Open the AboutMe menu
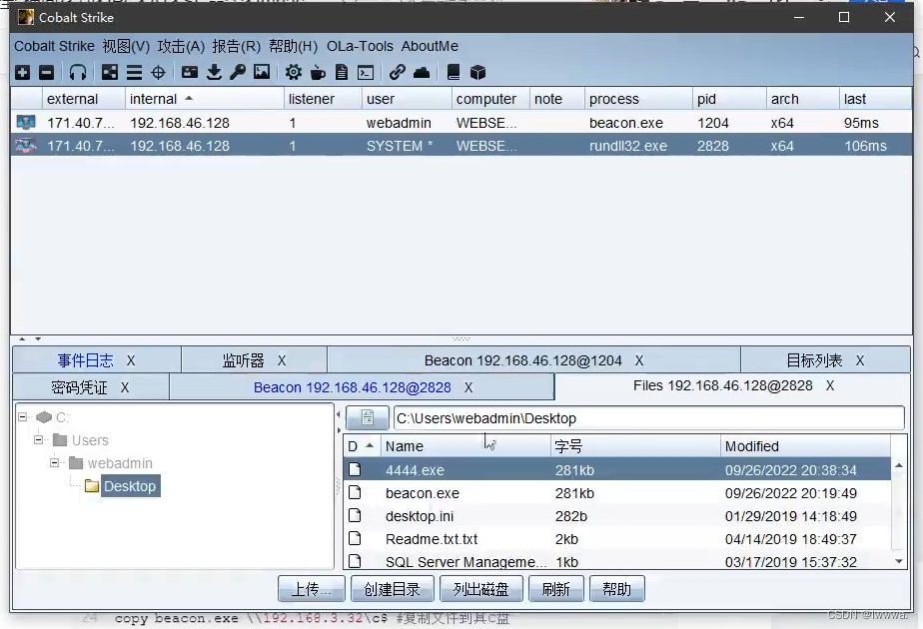 (430, 46)
